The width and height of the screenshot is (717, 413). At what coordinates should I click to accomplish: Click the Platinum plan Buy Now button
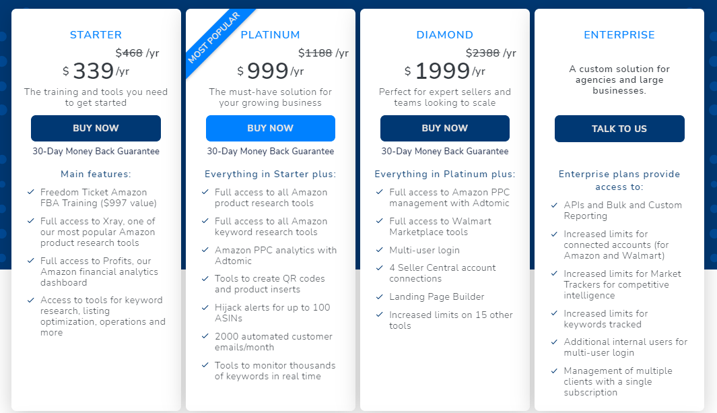pyautogui.click(x=270, y=128)
